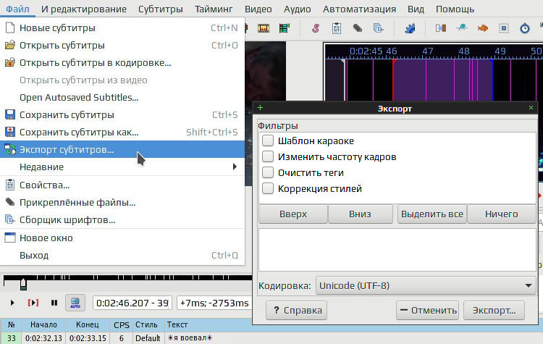Click the audio timeline ruler at 48
The width and height of the screenshot is (543, 344).
(463, 51)
